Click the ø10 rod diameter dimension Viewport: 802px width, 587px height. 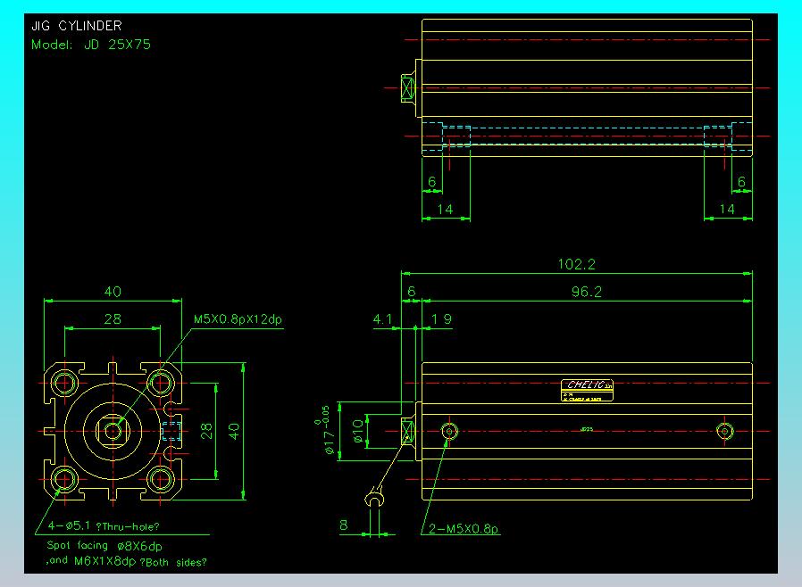click(x=357, y=431)
